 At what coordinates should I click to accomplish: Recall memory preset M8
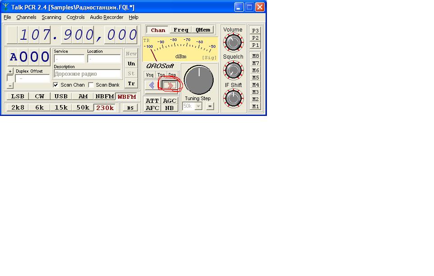(256, 56)
